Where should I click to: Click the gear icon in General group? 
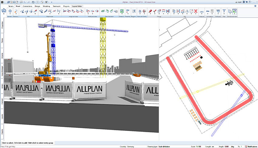click(10, 11)
